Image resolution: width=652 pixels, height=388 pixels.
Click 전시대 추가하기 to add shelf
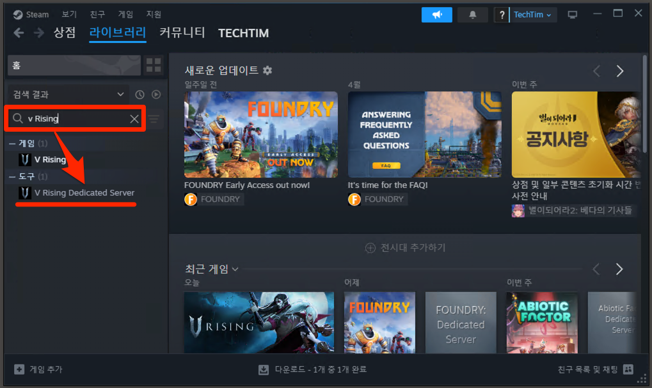pyautogui.click(x=405, y=248)
